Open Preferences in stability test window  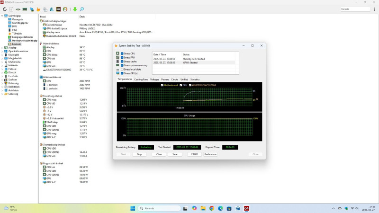click(210, 154)
